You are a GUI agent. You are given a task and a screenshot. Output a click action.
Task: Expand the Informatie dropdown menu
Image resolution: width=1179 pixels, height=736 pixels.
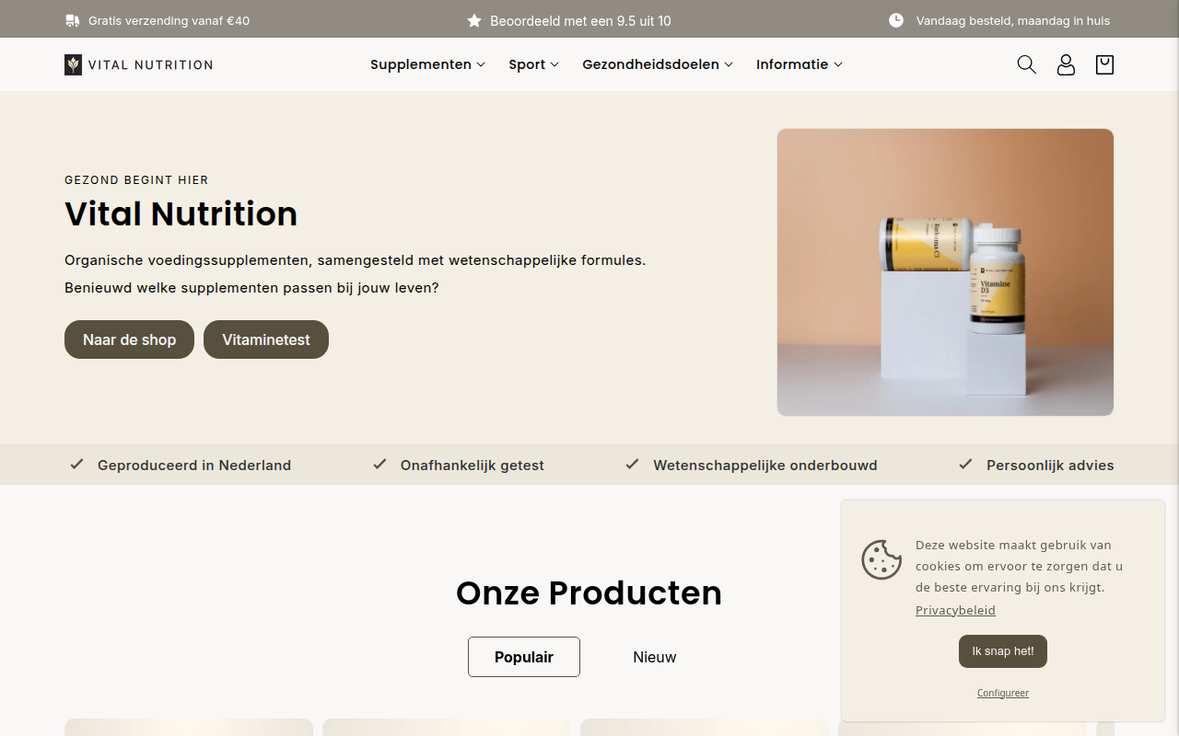pos(800,64)
